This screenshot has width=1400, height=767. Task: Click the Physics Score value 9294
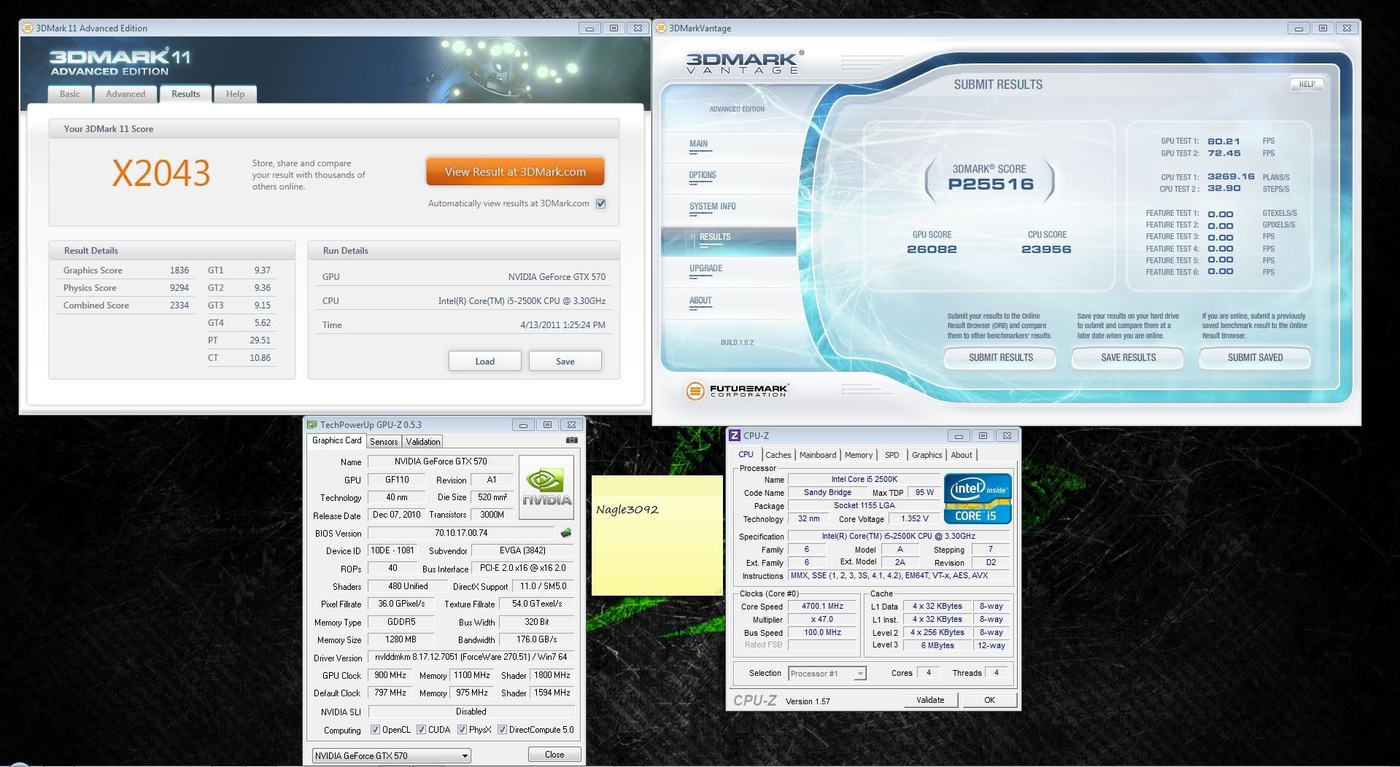click(x=179, y=288)
